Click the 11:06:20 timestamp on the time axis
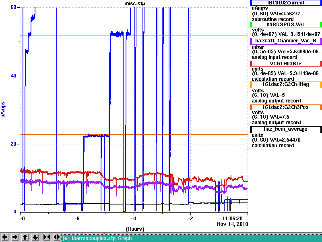Viewport: 322px width, 242px height. point(232,218)
